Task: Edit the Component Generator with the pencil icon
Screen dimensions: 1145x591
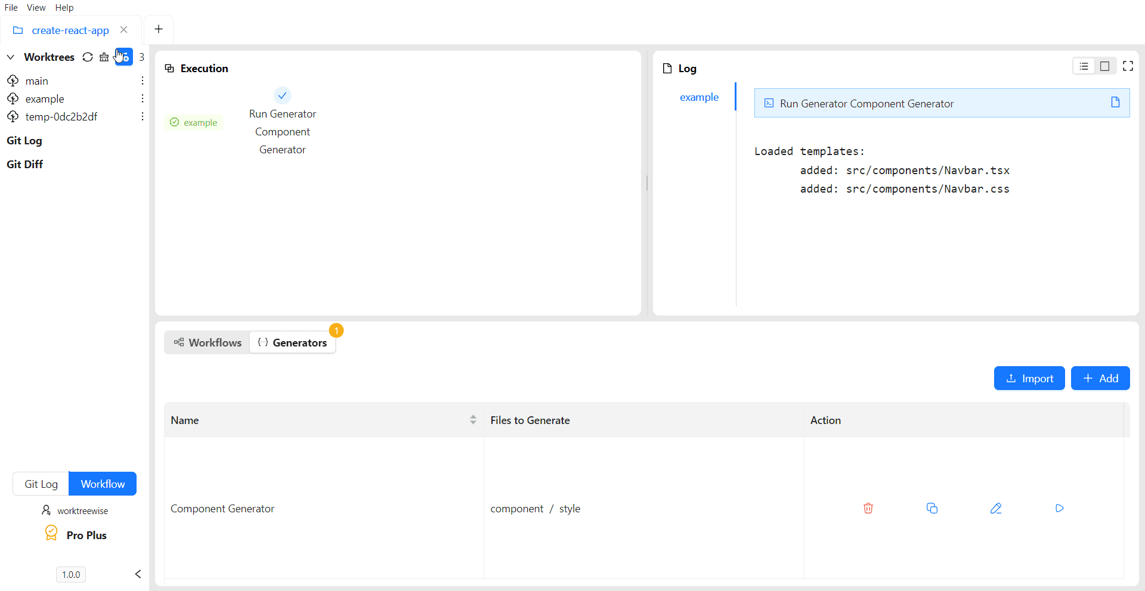Action: (x=996, y=508)
